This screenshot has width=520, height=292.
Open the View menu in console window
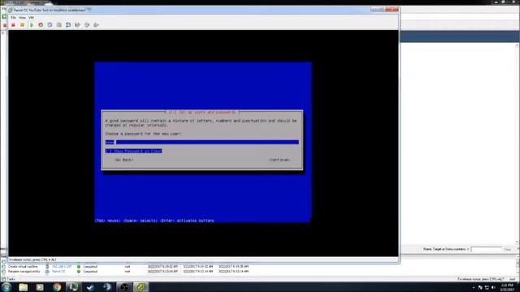[22, 18]
